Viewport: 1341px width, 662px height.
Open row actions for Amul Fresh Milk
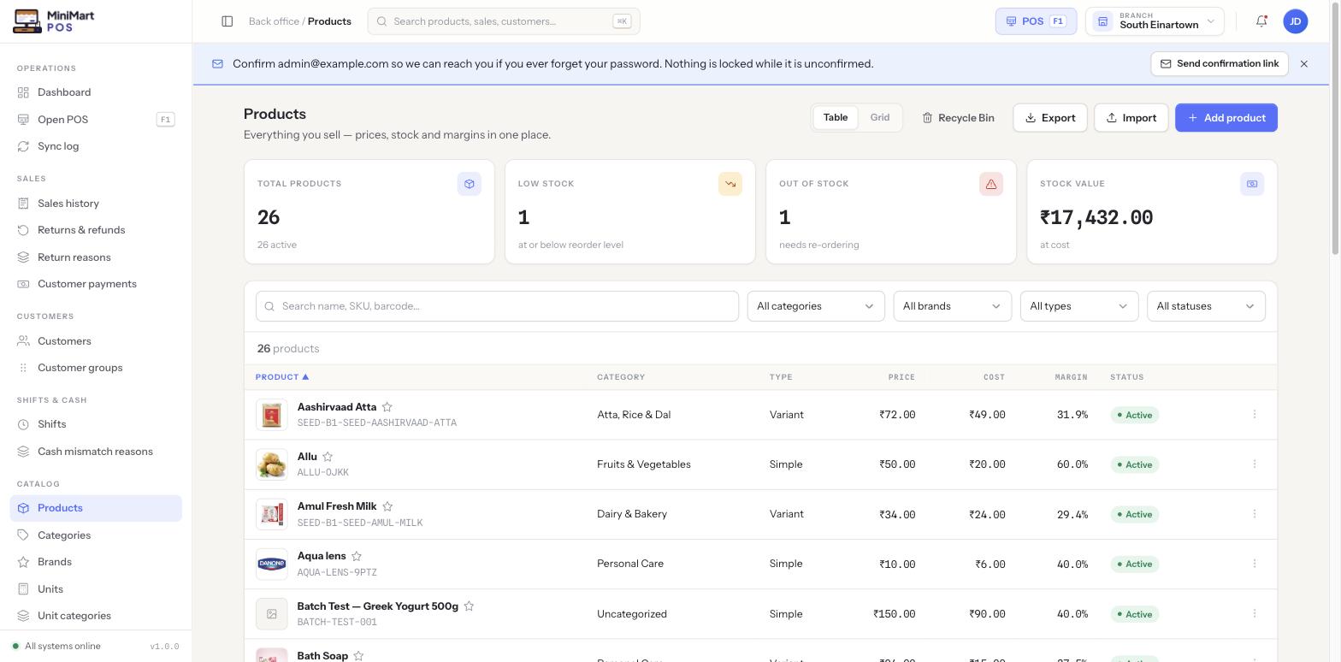(x=1255, y=513)
